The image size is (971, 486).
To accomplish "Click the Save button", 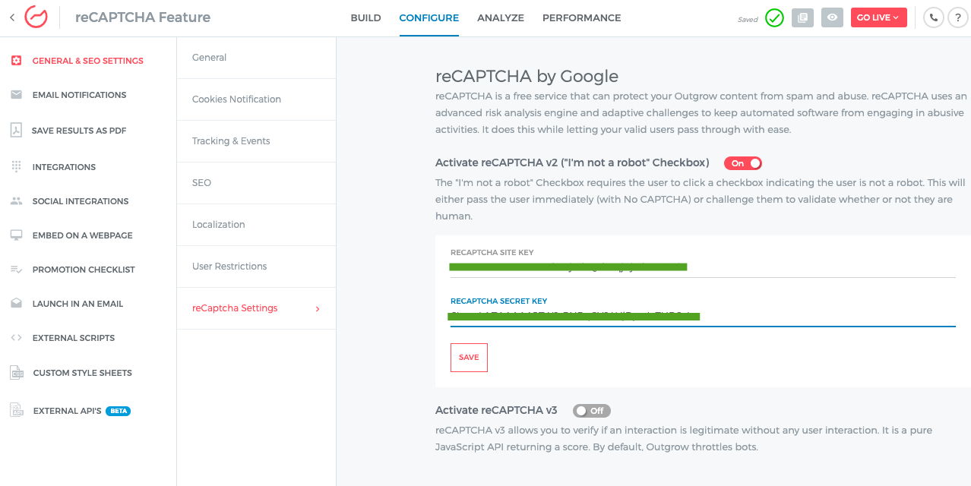I will tap(469, 358).
